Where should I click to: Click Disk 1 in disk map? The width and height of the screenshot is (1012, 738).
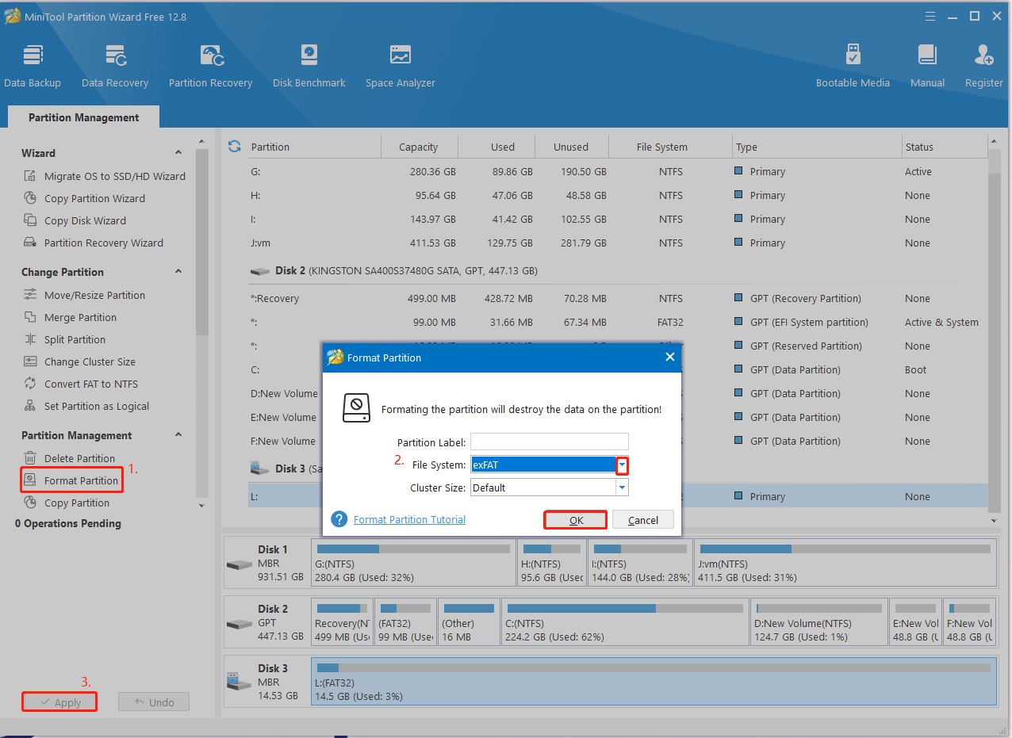(x=266, y=562)
